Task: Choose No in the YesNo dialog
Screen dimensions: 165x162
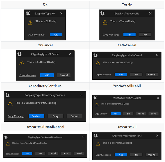Action: (145, 34)
